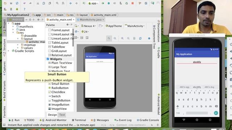Tap emulator Recents square button
Image resolution: width=232 pixels, height=130 pixels.
coord(210,120)
